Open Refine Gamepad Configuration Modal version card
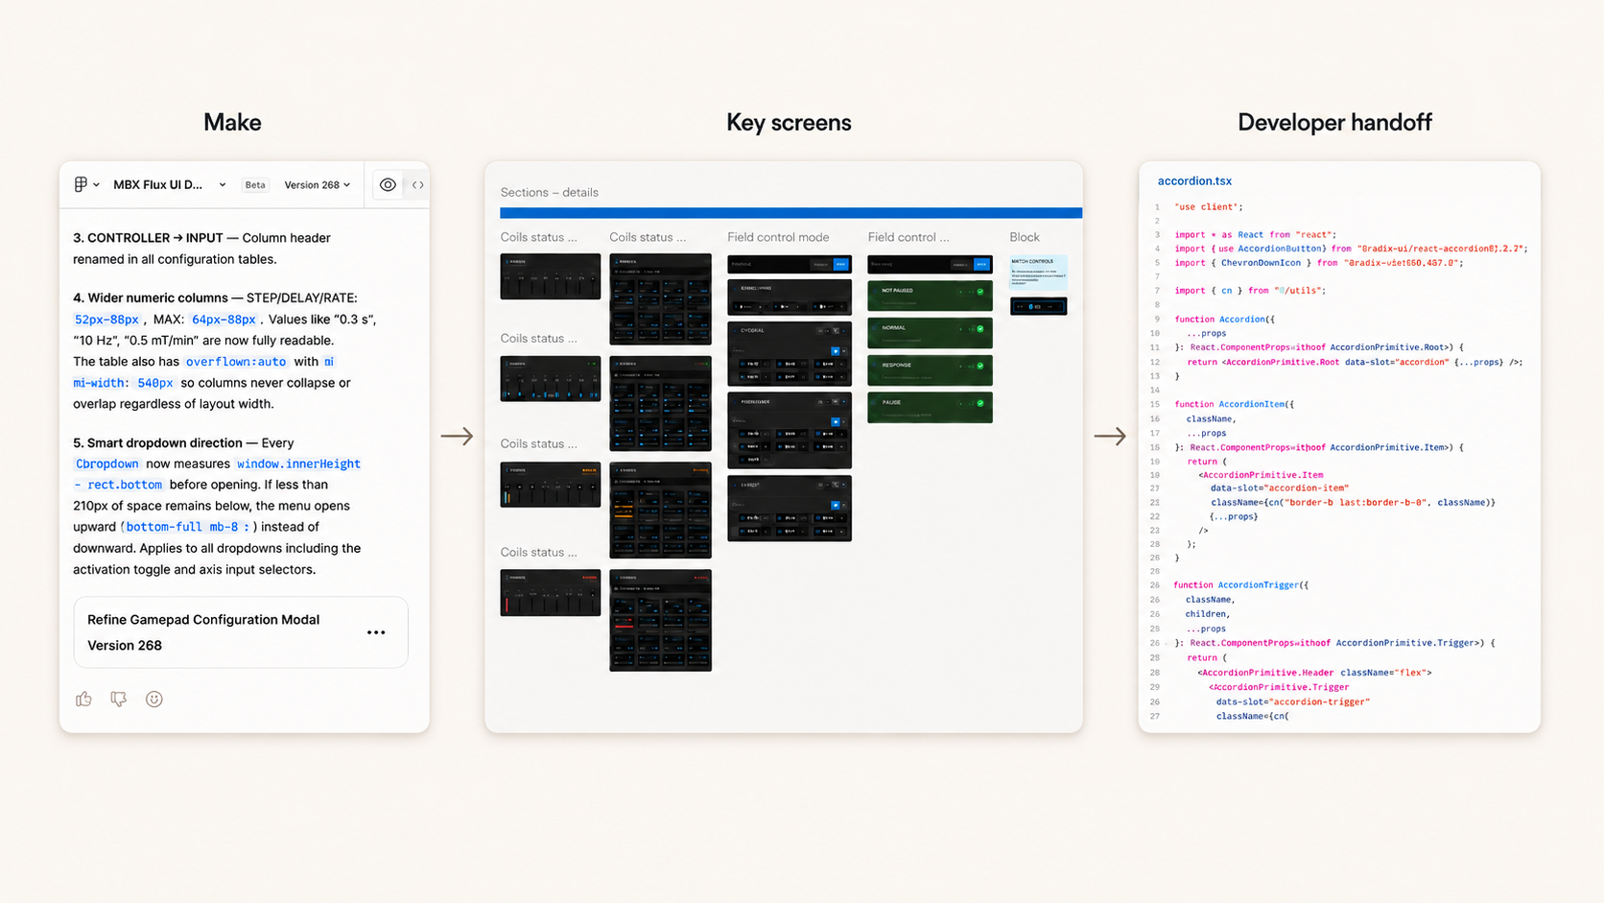This screenshot has width=1604, height=903. [x=241, y=632]
